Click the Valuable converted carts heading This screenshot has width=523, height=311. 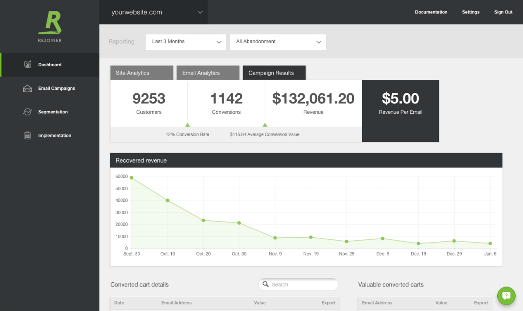[x=391, y=284]
